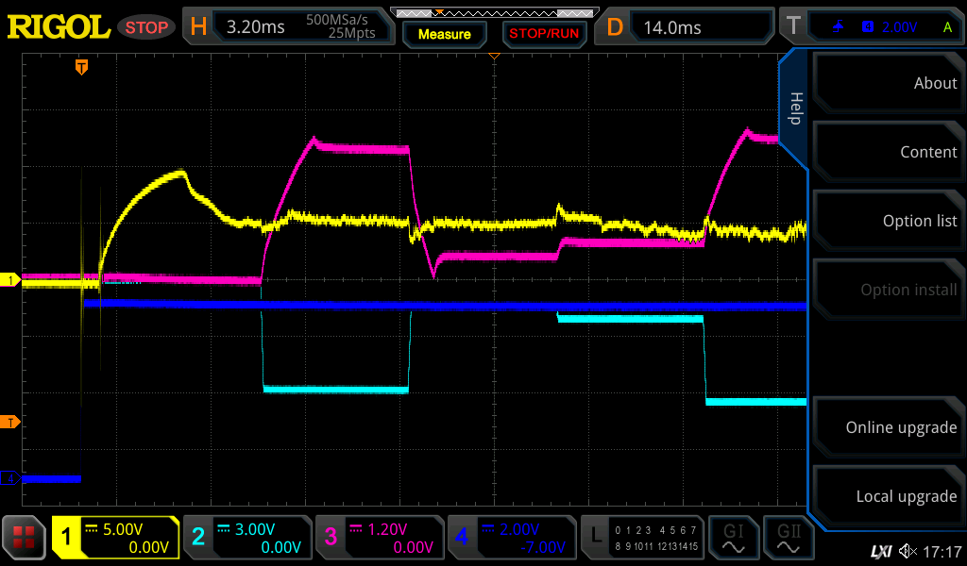Open delay 14.0ms settings
This screenshot has height=566, width=967.
(687, 27)
